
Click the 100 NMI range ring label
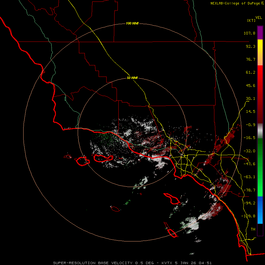coord(132,23)
